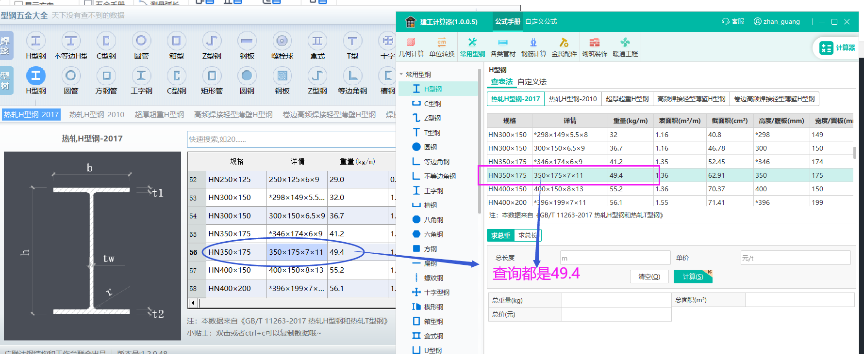The image size is (864, 354).
Task: Select the 圆钢 icon in 型钢五金大全
Action: coord(247,80)
